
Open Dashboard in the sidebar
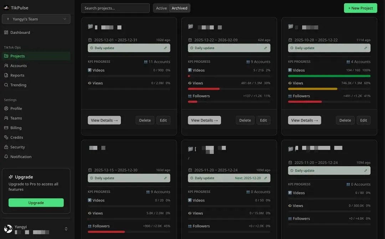click(x=36, y=32)
